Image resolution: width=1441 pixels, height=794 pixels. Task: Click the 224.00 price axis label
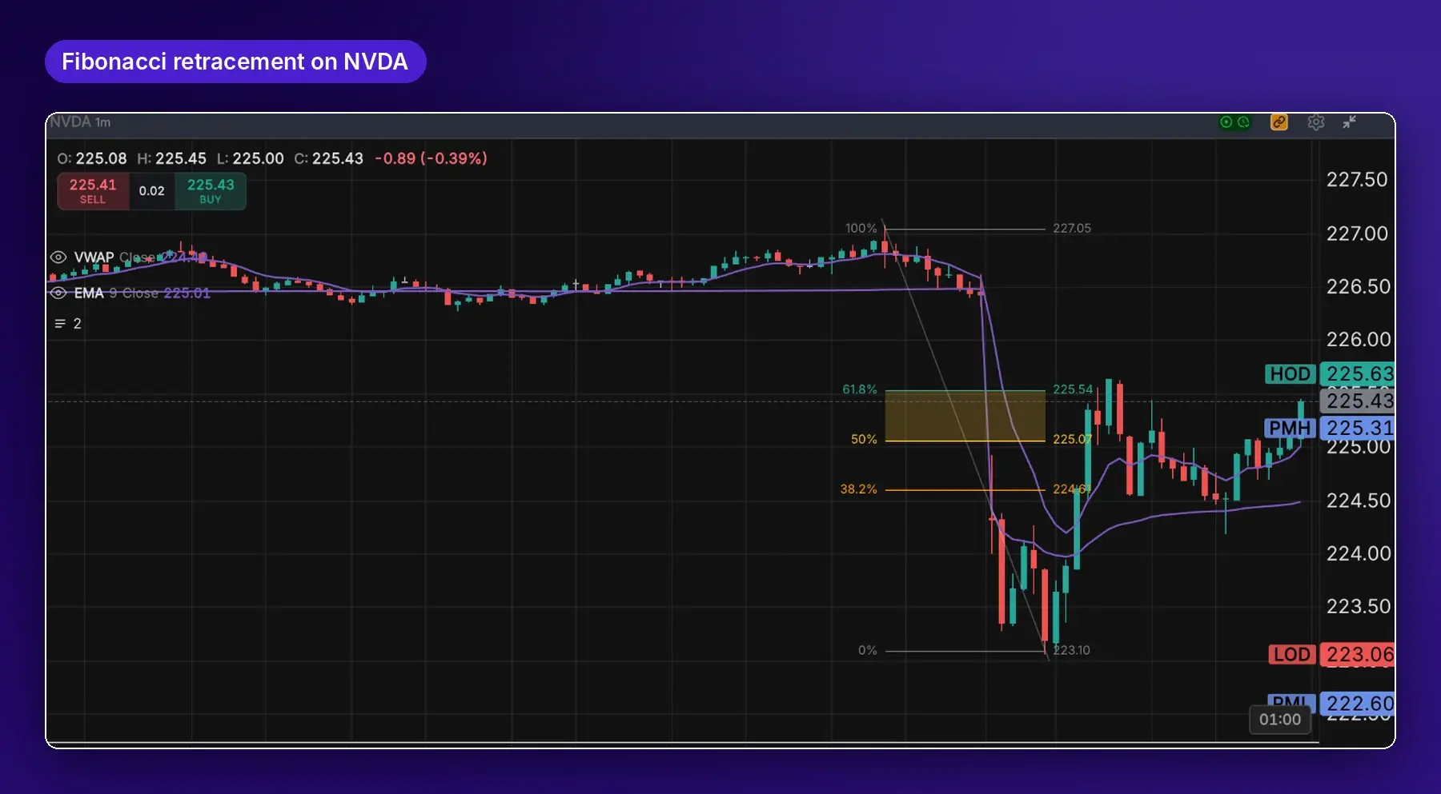(x=1359, y=553)
